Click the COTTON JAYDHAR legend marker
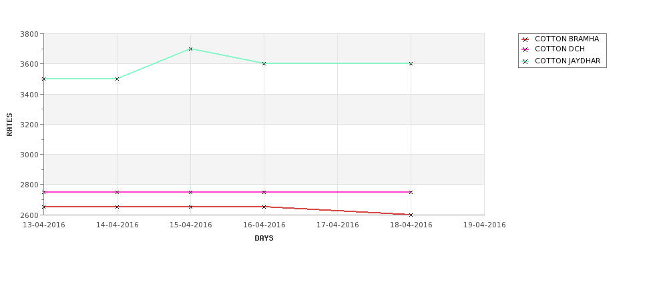Image resolution: width=651 pixels, height=286 pixels. (x=525, y=62)
